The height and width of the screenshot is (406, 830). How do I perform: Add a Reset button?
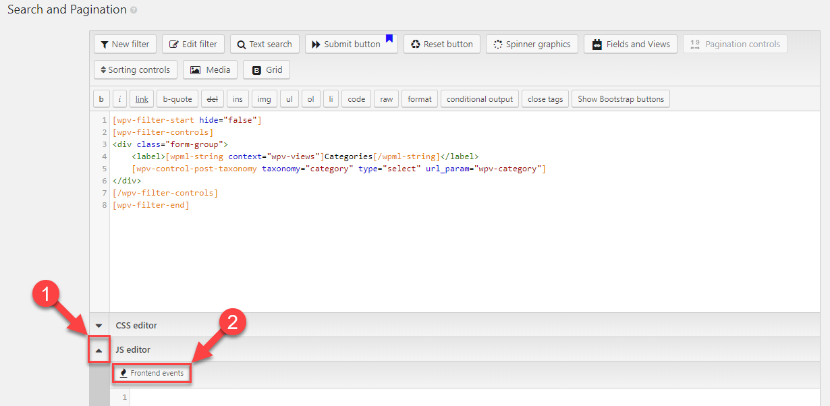pos(441,44)
